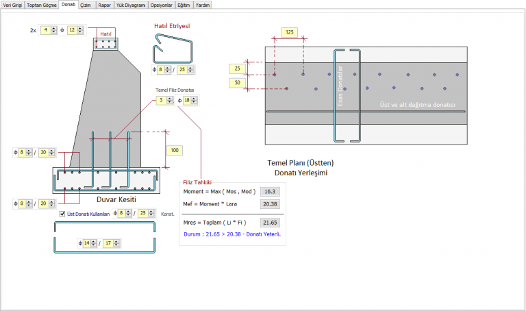Viewport: 526px width, 311px height.
Task: Click the Hatıl bar count stepper showing 4
Action: coord(49,30)
